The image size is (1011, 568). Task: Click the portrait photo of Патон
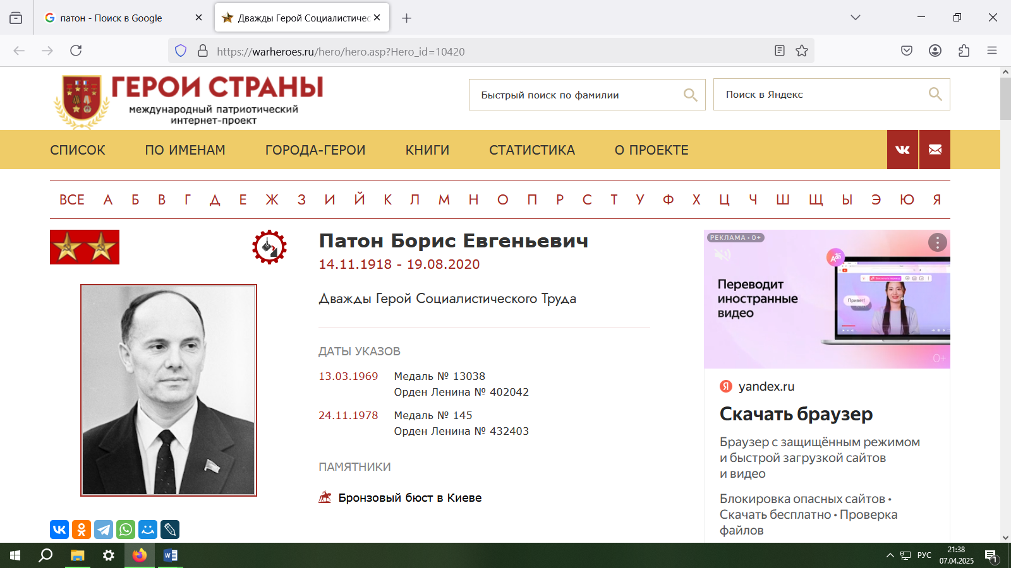pos(169,390)
